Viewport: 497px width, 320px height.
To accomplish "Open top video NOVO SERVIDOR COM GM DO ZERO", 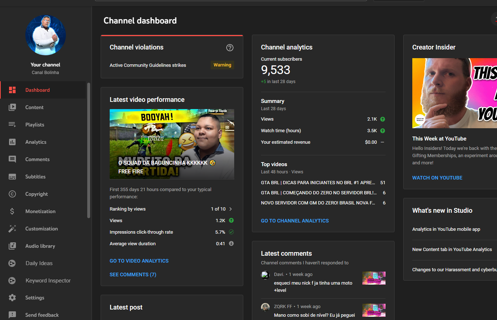I will (x=323, y=203).
